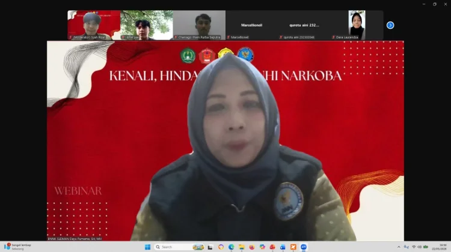The width and height of the screenshot is (451, 252).
Task: Open Microsoft Edge from the taskbar
Action: [232, 247]
